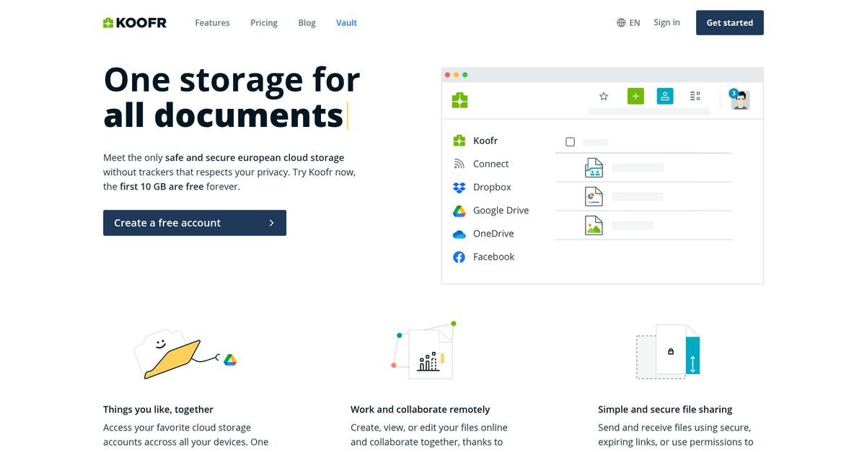The height and width of the screenshot is (452, 867).
Task: Click Simple and secure file sharing heading
Action: point(665,409)
